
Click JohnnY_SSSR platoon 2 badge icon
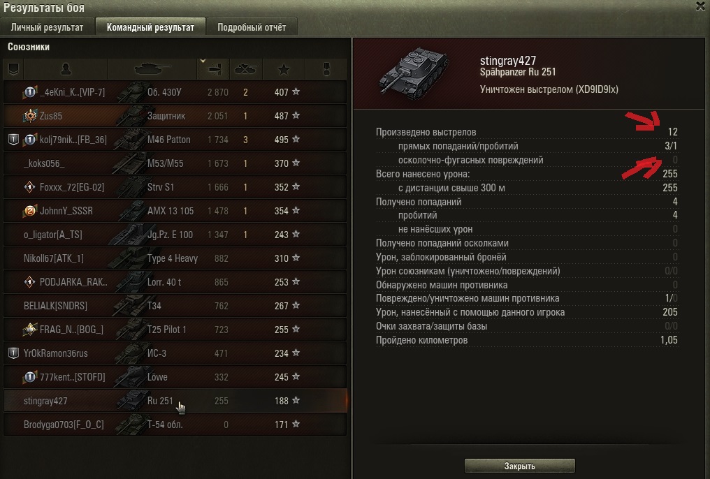pos(29,211)
